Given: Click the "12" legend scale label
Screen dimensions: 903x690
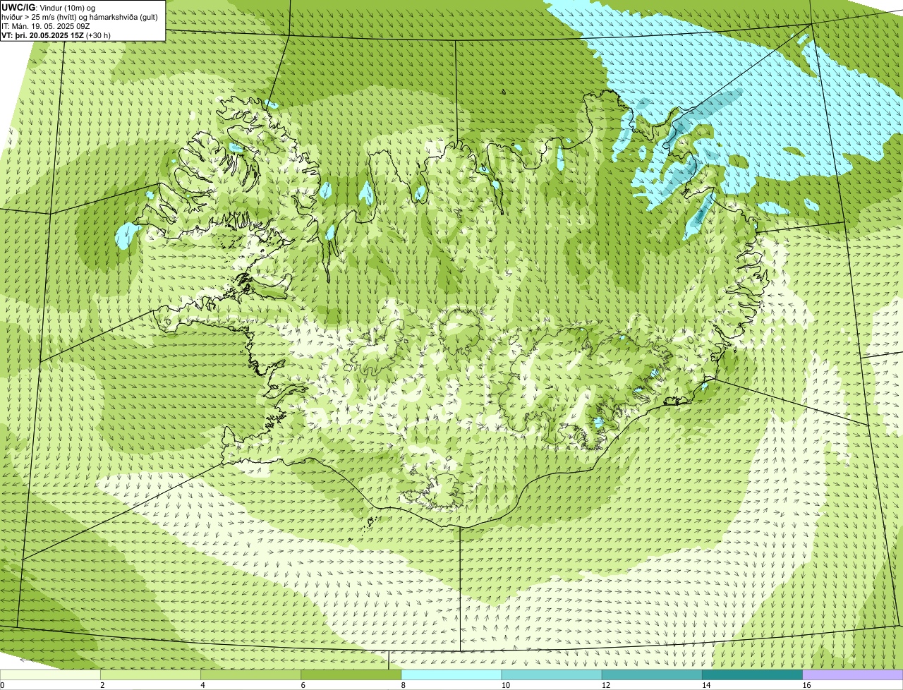Looking at the screenshot, I should (x=606, y=685).
